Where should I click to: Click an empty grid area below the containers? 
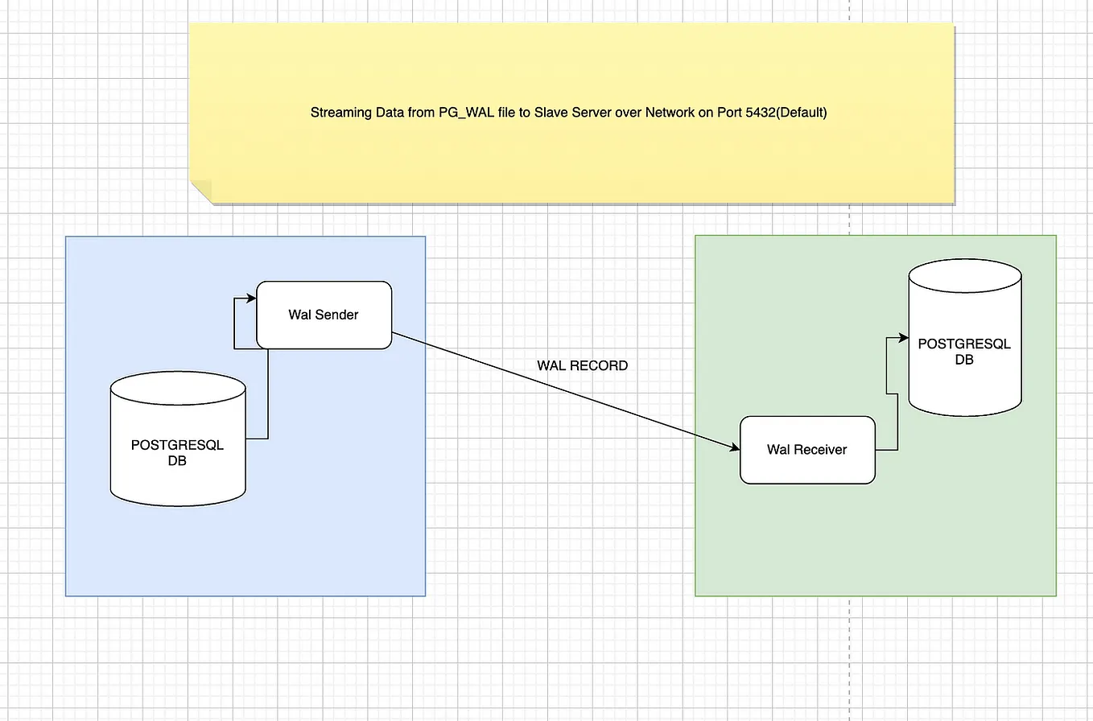[483, 660]
